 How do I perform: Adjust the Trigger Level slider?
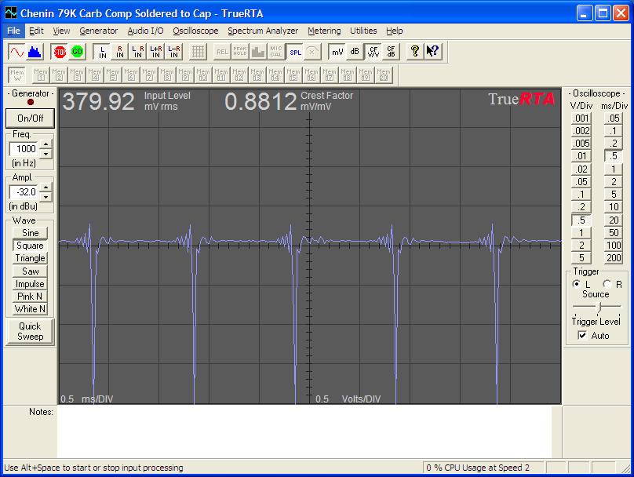599,308
